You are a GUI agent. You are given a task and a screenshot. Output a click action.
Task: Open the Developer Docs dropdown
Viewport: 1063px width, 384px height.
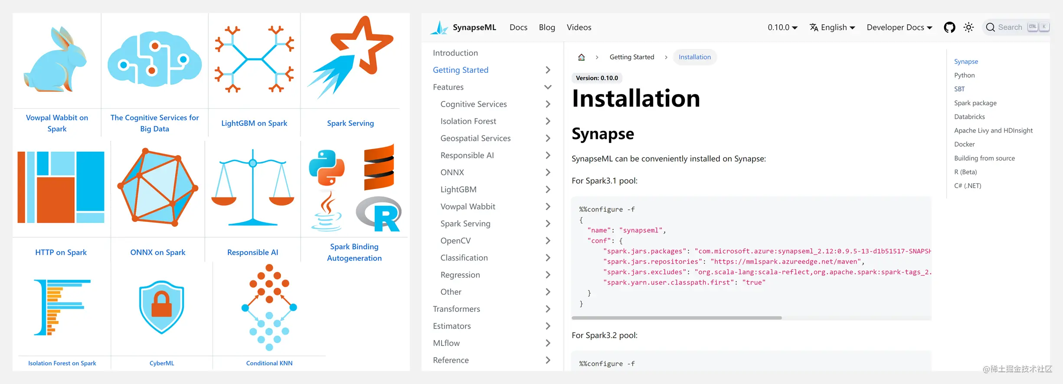click(899, 27)
